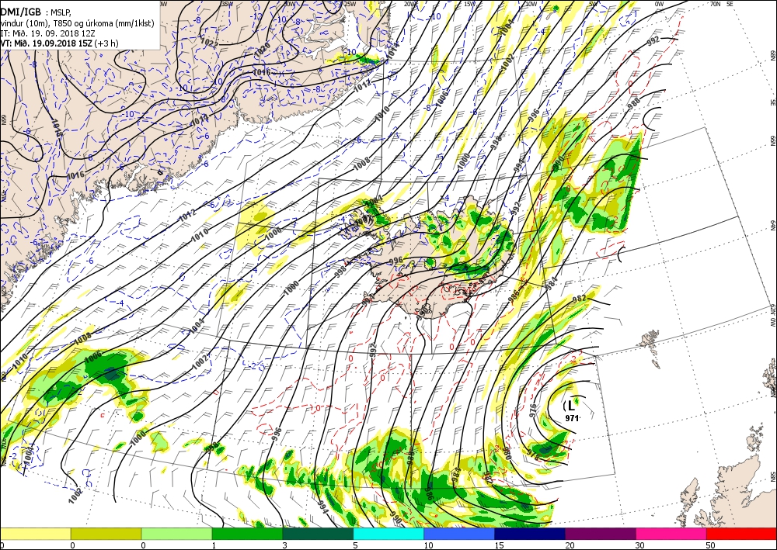777x550 pixels.
Task: Click the 'L' low pressure marker
Action: [571, 406]
